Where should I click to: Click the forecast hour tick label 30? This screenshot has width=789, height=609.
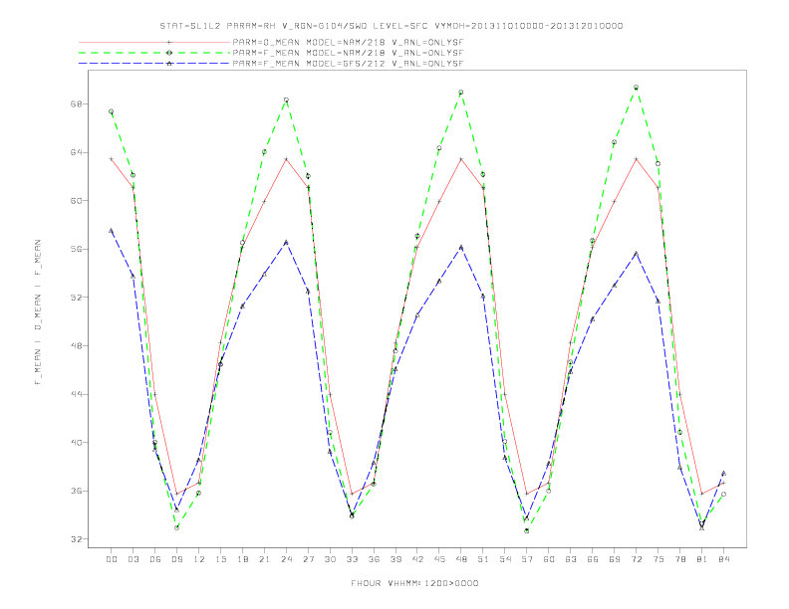click(330, 559)
